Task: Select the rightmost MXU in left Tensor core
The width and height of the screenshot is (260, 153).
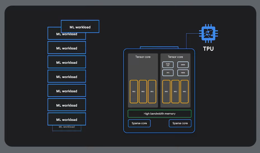Action: (x=152, y=91)
